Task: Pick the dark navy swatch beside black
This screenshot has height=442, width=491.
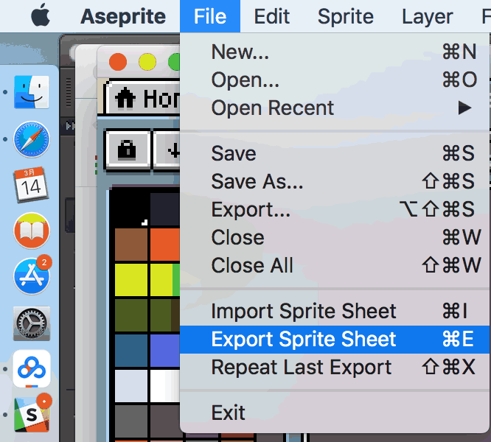Action: [x=165, y=209]
